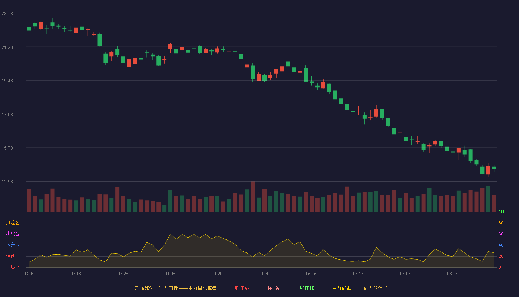Viewport: 519px width, 297px height.
Task: Toggle the 龙吟信号 legend entry
Action: (x=375, y=288)
